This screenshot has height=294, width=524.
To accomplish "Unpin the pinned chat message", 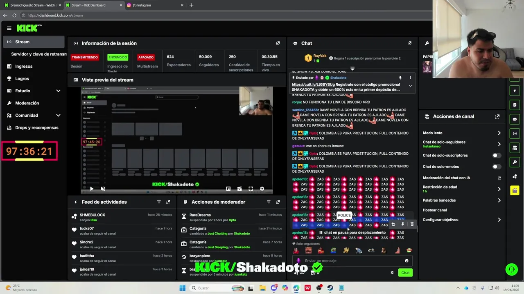I will coord(400,78).
